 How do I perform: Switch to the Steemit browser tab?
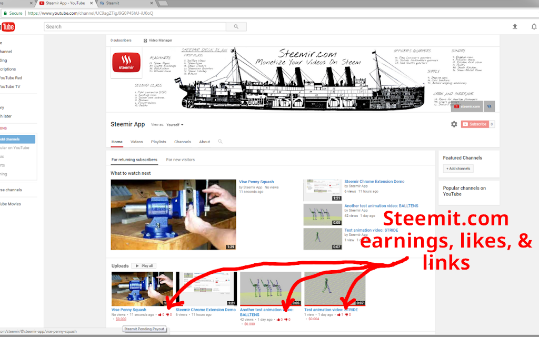pyautogui.click(x=126, y=3)
